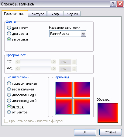Open the Рисунок tab

(x=72, y=14)
